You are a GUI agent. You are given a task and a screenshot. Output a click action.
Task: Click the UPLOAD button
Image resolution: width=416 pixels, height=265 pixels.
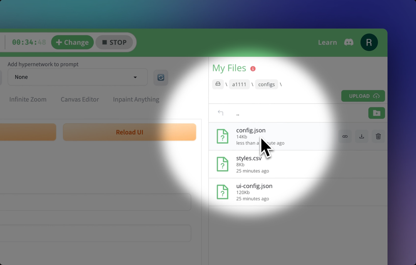pyautogui.click(x=363, y=96)
